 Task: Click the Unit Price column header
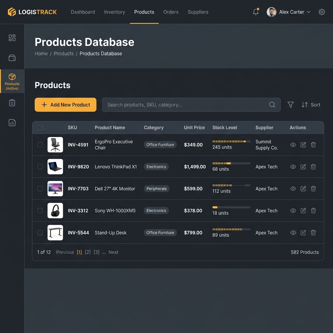click(194, 127)
